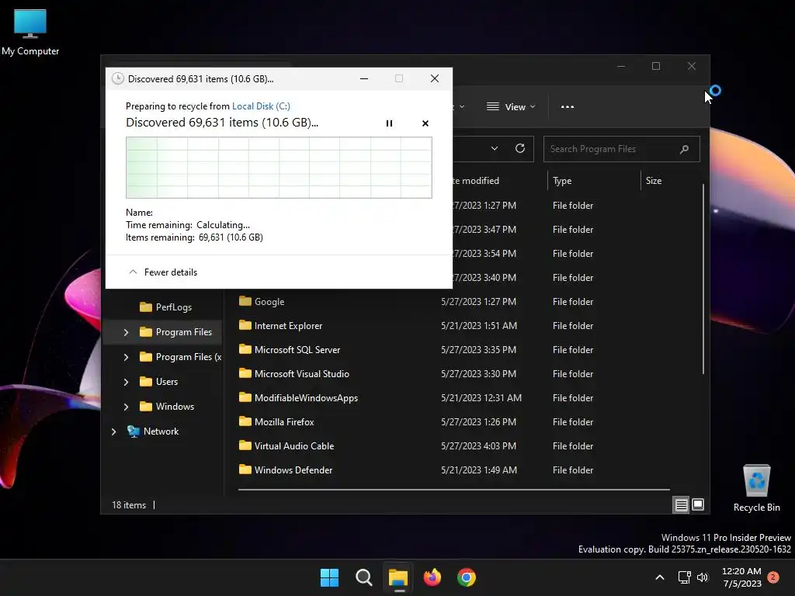Click the Mozilla Firefox folder icon

coord(245,421)
